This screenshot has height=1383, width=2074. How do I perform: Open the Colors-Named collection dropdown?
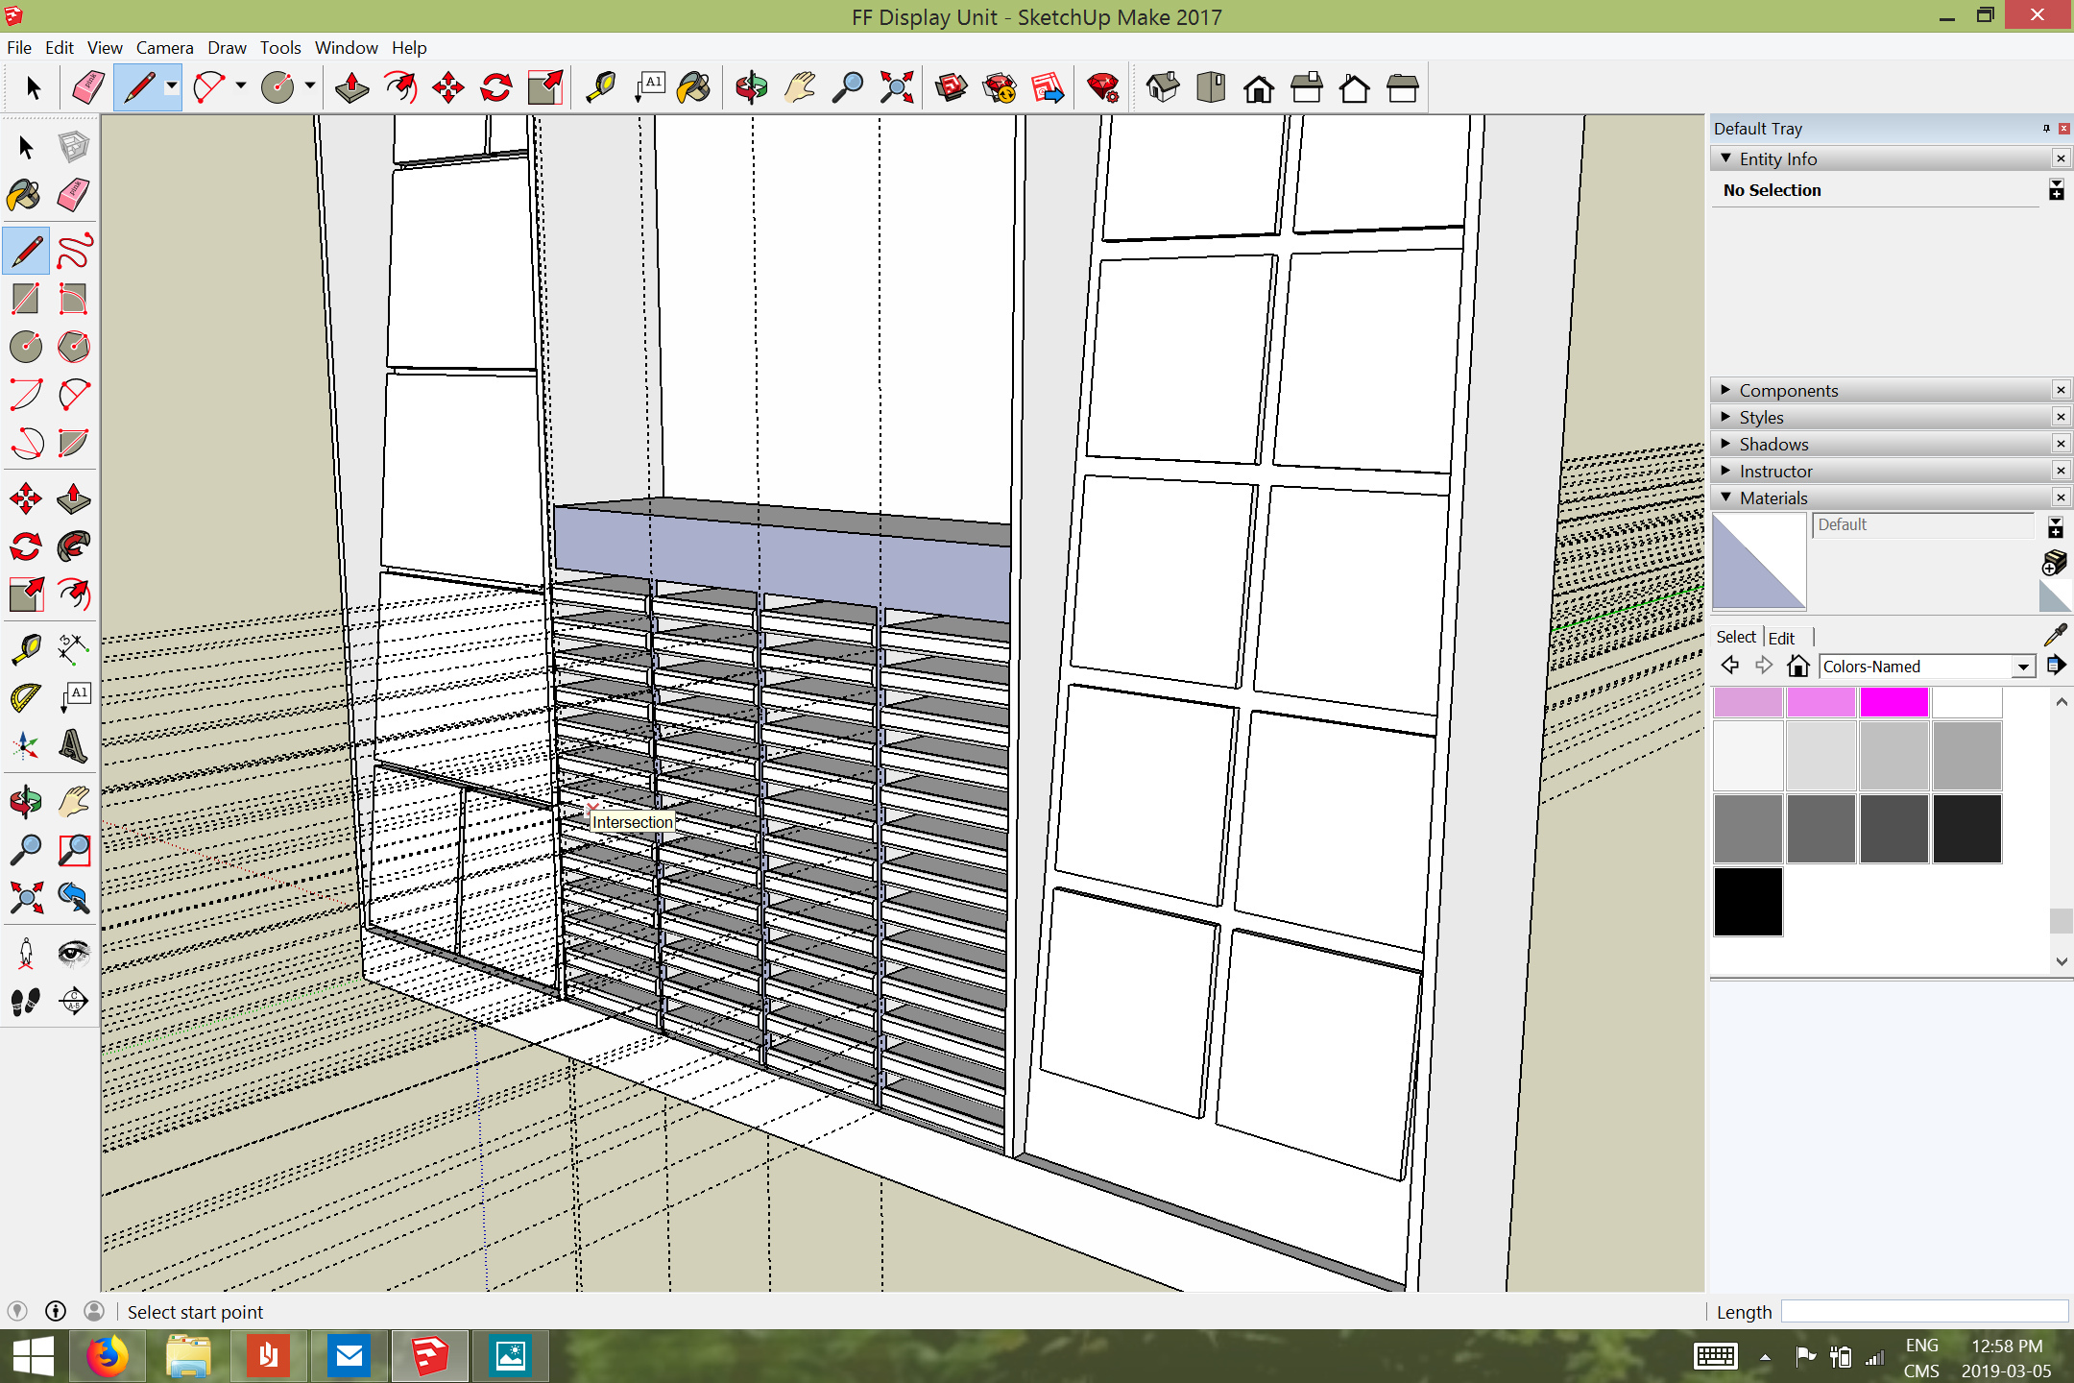tap(2023, 667)
